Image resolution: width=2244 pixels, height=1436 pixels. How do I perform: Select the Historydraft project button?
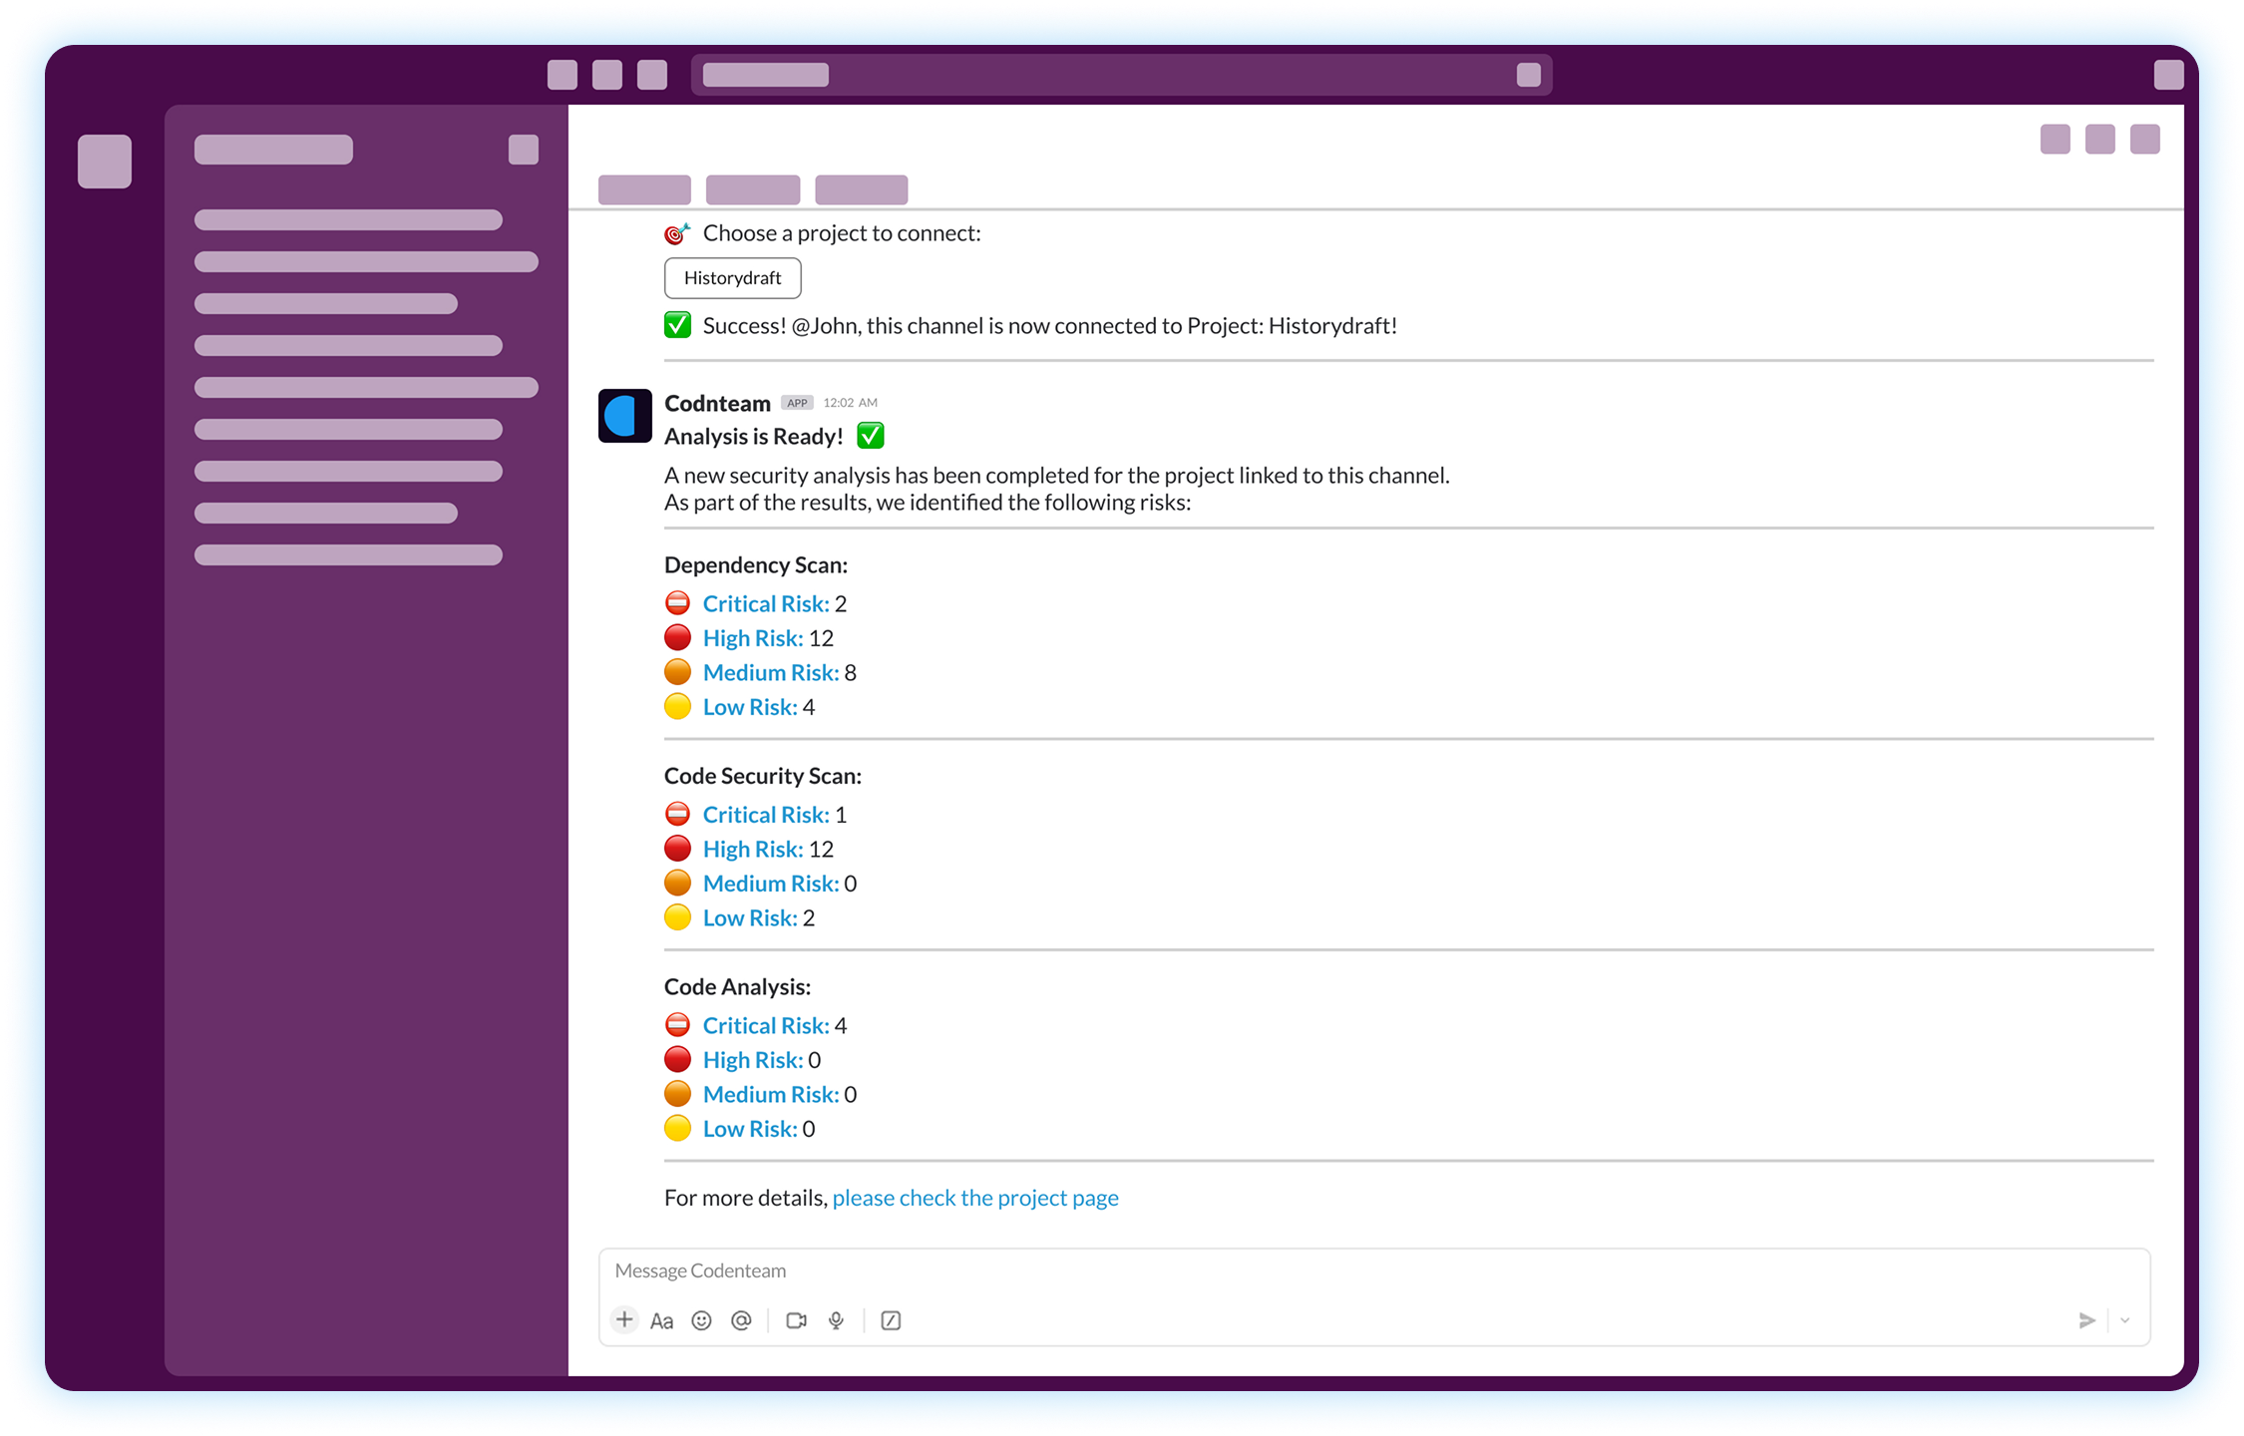pos(733,277)
